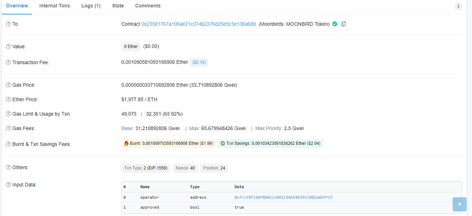The image size is (472, 216).
Task: Click the Burnt fee badge
Action: [x=168, y=144]
